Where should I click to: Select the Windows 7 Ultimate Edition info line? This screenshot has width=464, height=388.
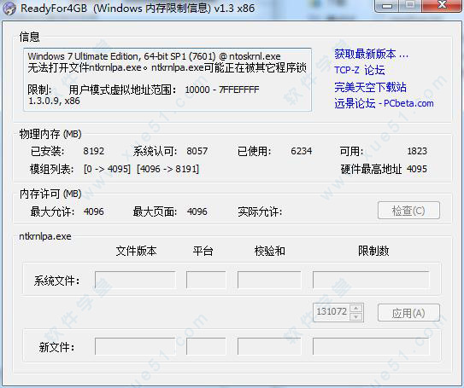click(154, 56)
